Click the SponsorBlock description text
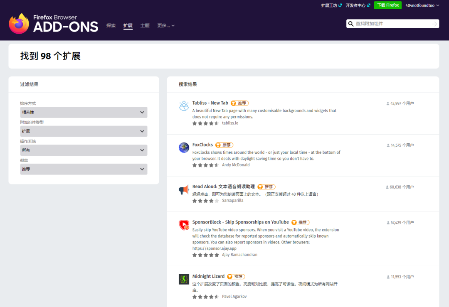Screen dimensions: 449x307 tap(266, 239)
